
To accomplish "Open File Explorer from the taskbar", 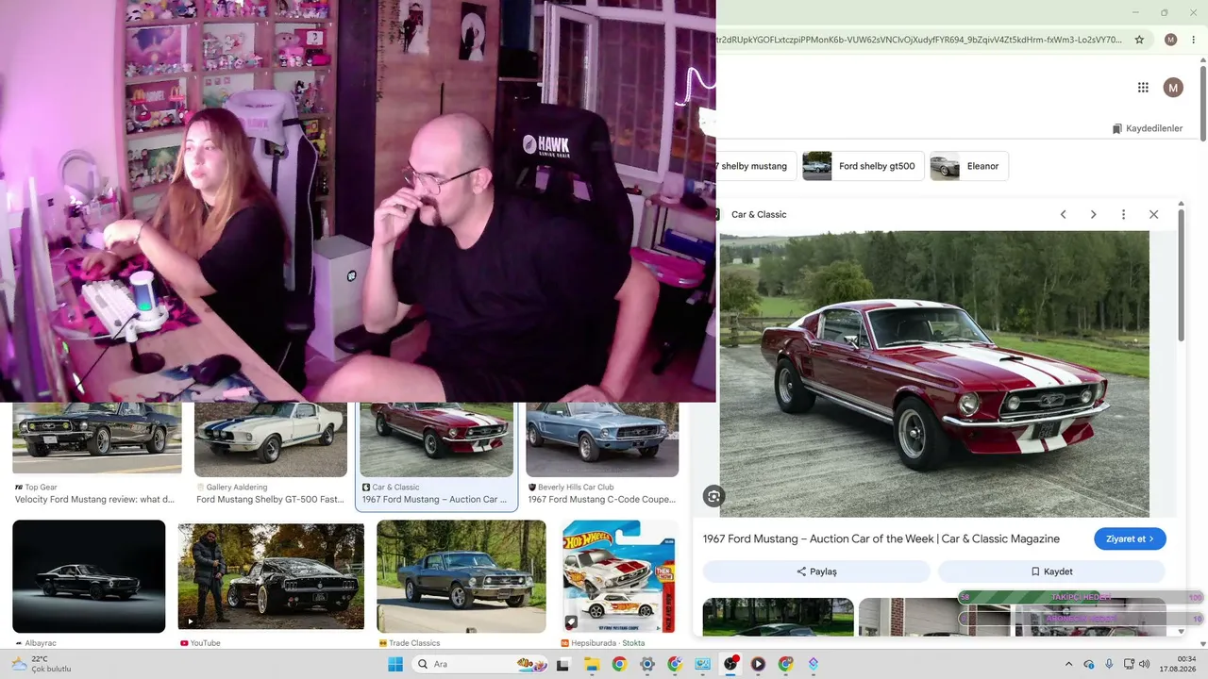I will tap(592, 664).
